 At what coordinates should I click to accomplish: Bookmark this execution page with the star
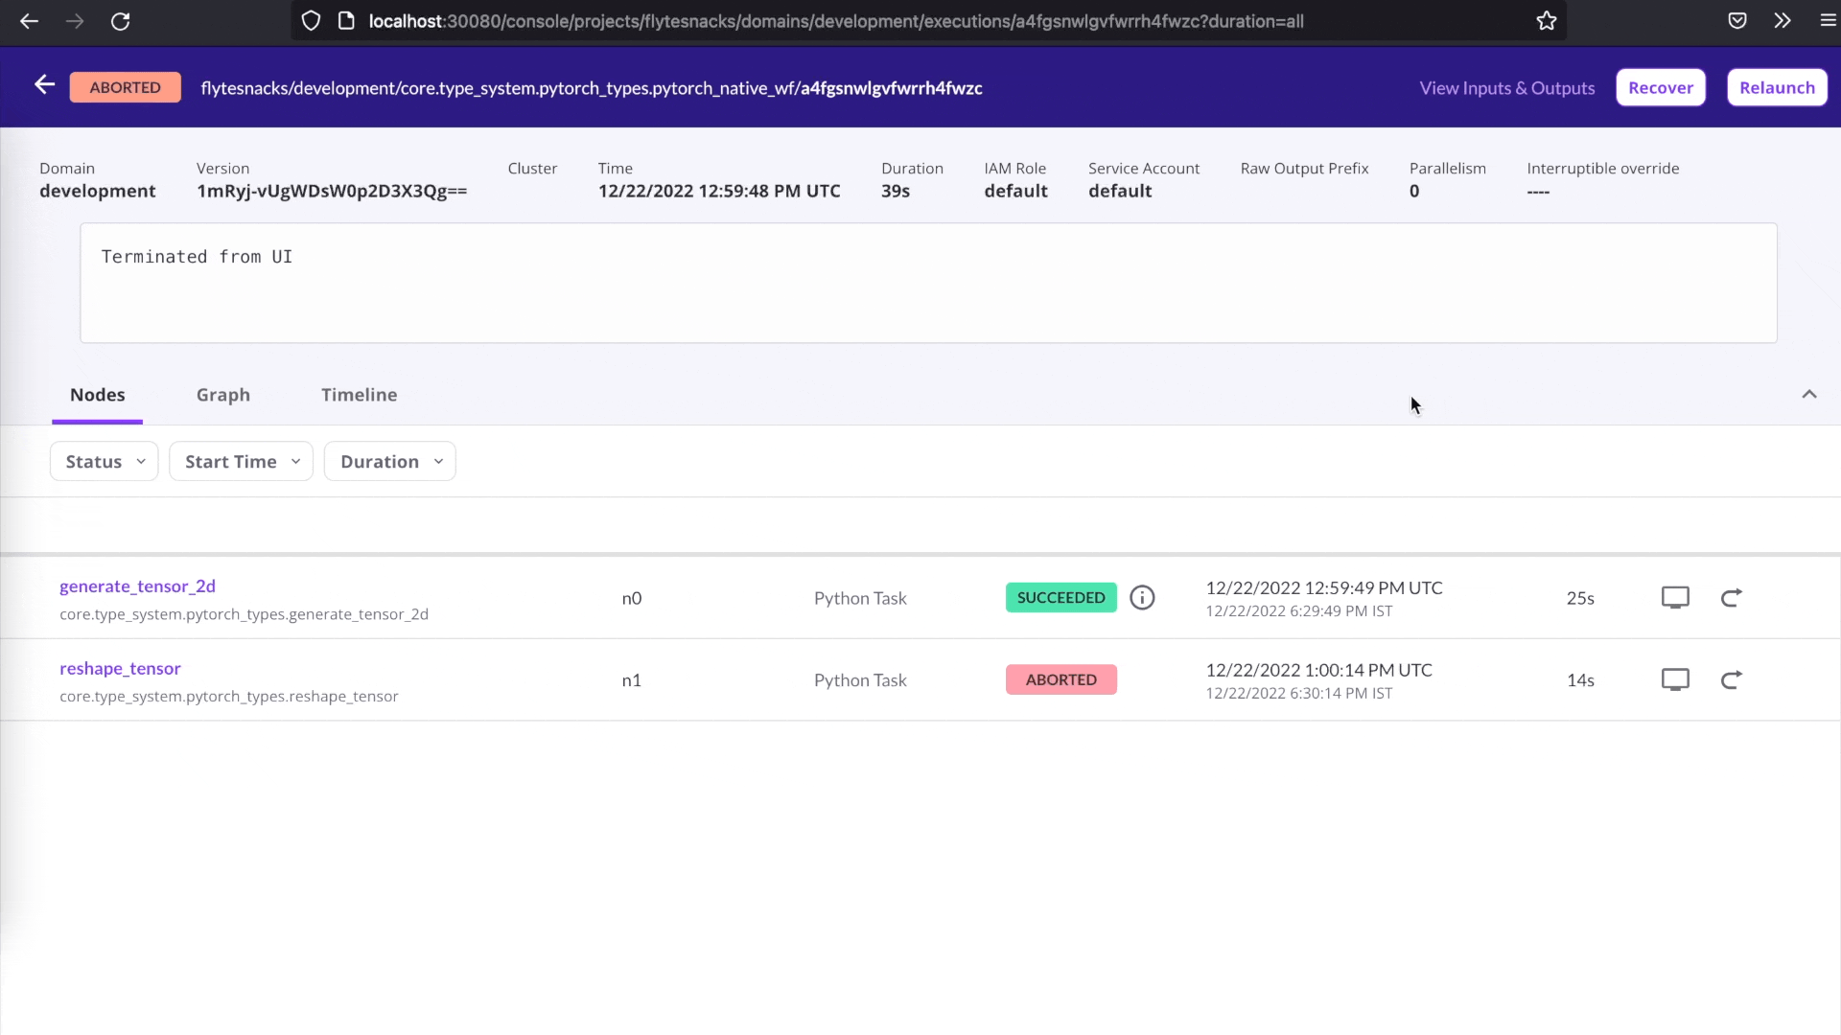1546,20
